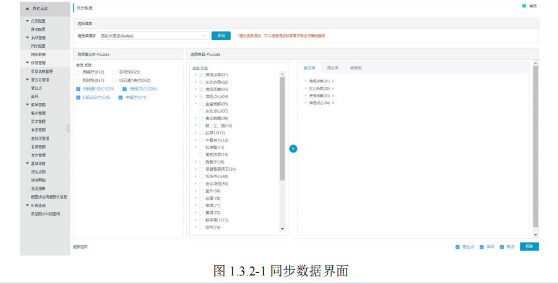Expand the 白酒(70) tree node
The image size is (558, 284).
coord(195,198)
